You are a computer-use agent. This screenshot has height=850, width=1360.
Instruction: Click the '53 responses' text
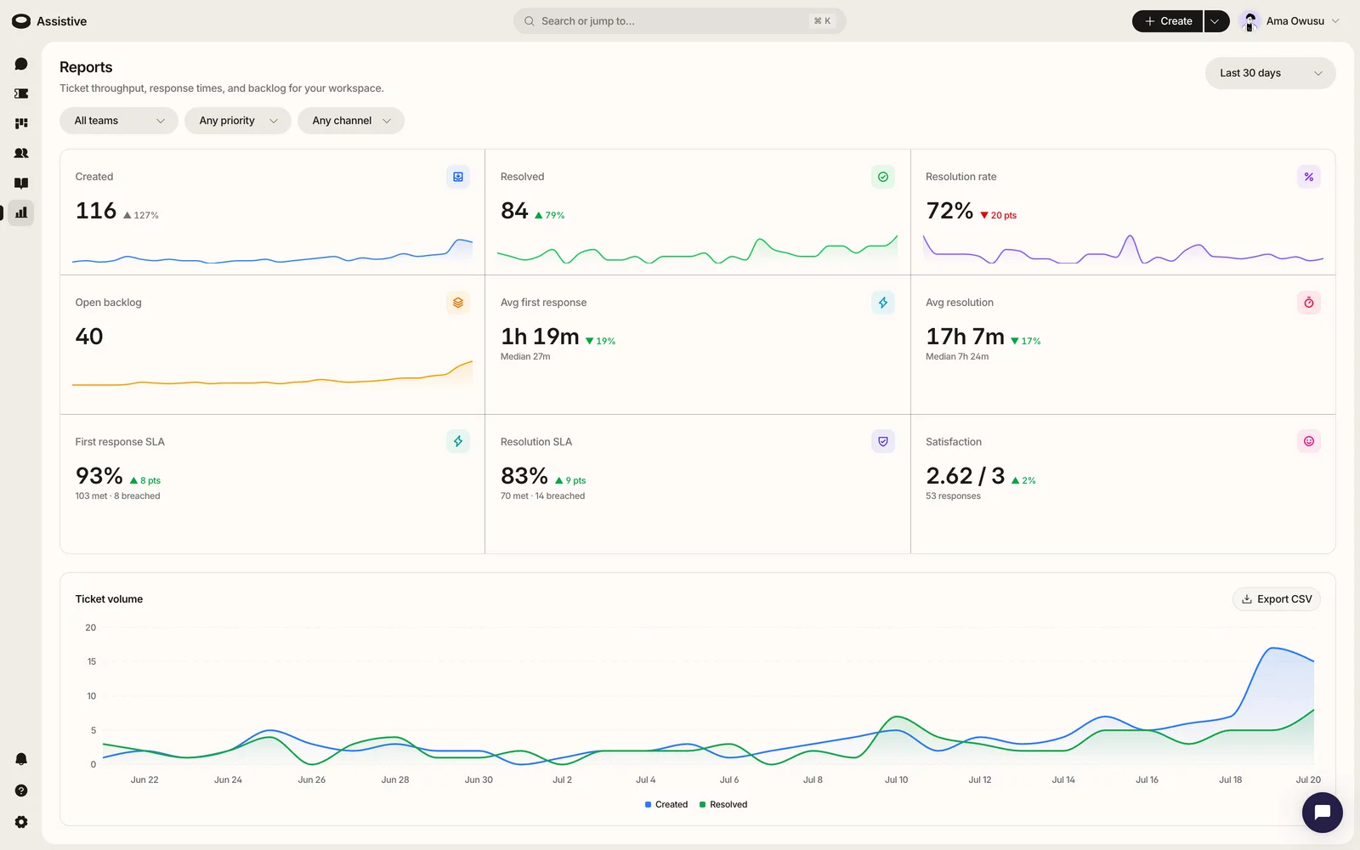click(x=953, y=496)
